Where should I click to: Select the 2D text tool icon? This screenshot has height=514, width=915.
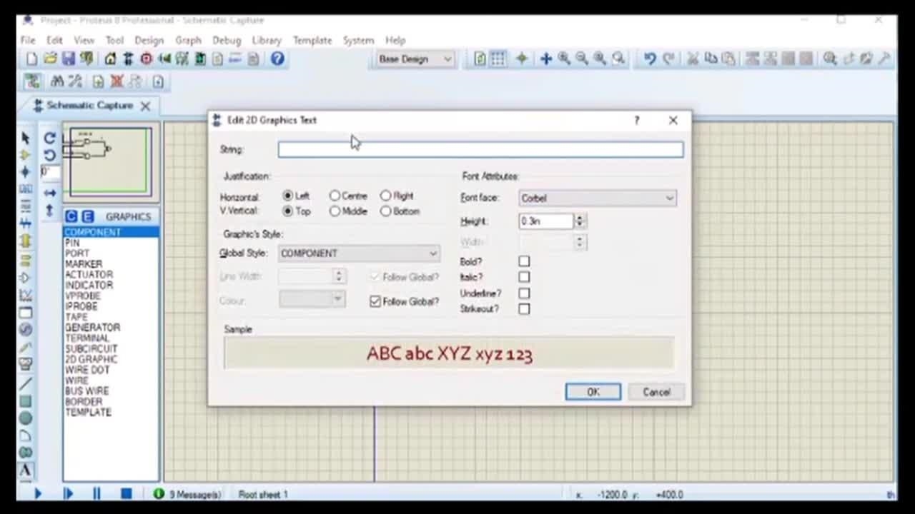click(x=25, y=470)
